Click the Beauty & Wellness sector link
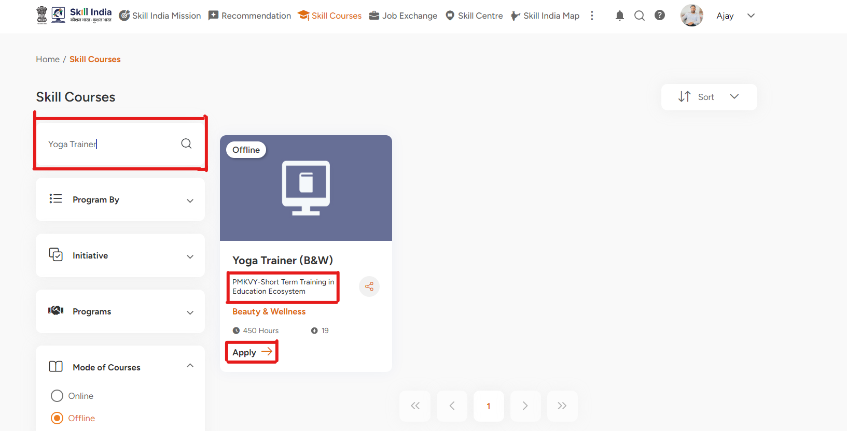Screen dimensions: 847x431 269,311
